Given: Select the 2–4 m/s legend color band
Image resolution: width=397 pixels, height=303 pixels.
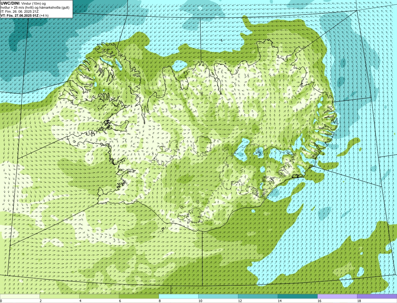Looking at the screenshot, I should pos(60,296).
